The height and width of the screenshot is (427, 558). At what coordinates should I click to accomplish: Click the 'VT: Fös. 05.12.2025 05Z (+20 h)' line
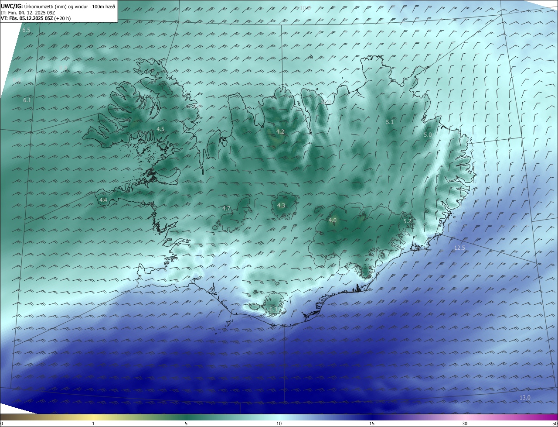[36, 18]
